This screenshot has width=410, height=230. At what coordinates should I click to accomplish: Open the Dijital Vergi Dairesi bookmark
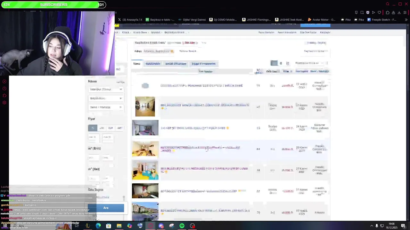(192, 19)
